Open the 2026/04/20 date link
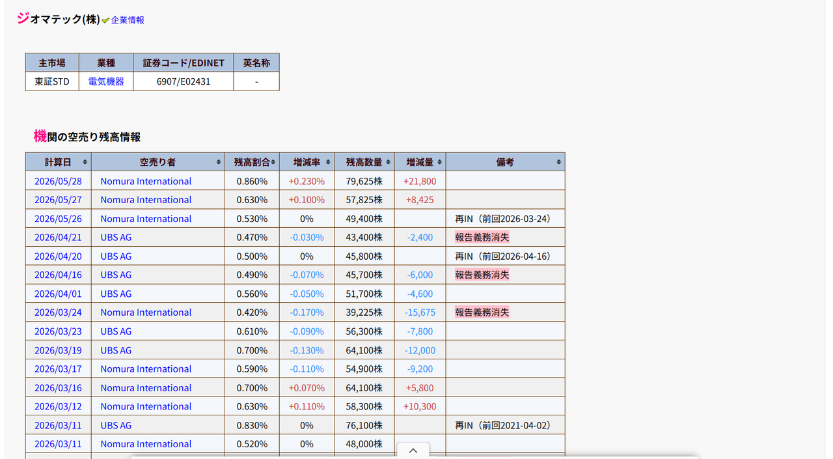The image size is (833, 459). pyautogui.click(x=58, y=257)
